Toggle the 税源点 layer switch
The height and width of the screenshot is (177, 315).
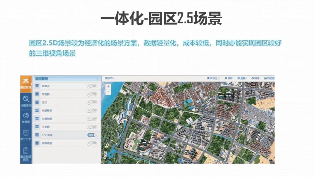tap(92, 86)
